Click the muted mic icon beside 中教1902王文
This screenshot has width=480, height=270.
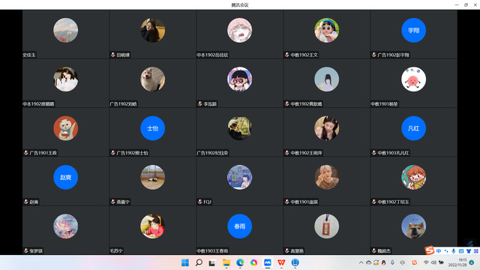tap(286, 55)
